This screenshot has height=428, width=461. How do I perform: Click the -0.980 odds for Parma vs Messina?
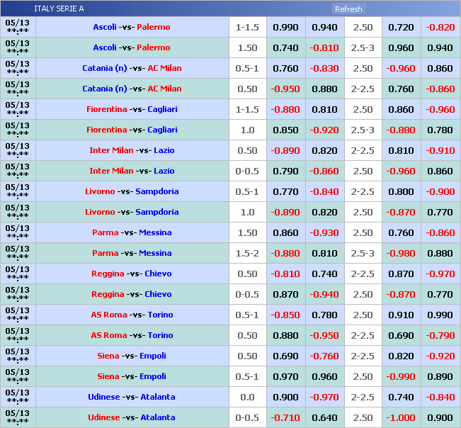(x=402, y=253)
